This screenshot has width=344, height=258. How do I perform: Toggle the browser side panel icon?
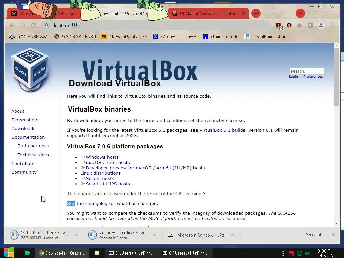[310, 26]
